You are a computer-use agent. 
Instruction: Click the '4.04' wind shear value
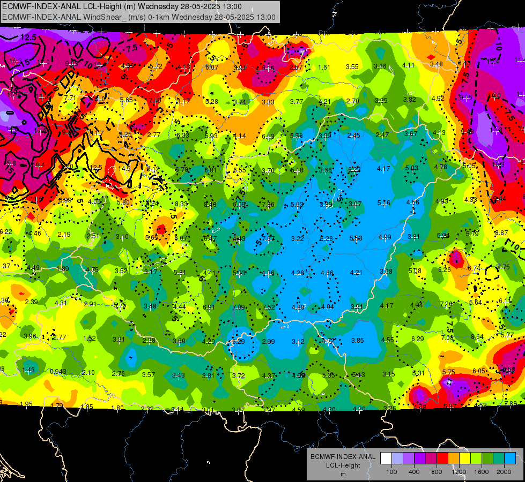[x=328, y=307]
